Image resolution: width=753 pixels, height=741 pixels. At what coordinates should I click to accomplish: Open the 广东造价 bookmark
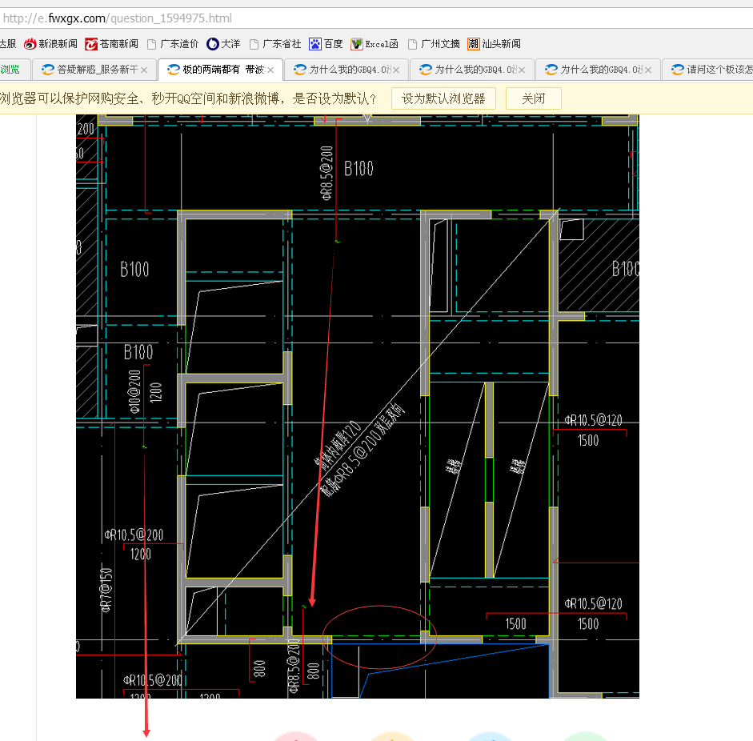point(173,44)
